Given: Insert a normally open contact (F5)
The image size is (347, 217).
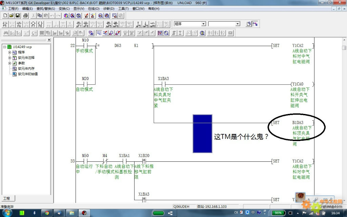Looking at the screenshot, I should click(x=5, y=24).
